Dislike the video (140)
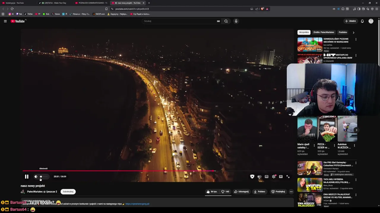The height and width of the screenshot is (213, 380). click(x=225, y=191)
